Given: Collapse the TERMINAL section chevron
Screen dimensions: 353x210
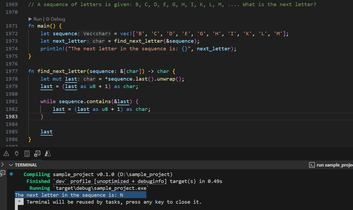Looking at the screenshot, I should pos(11,165).
